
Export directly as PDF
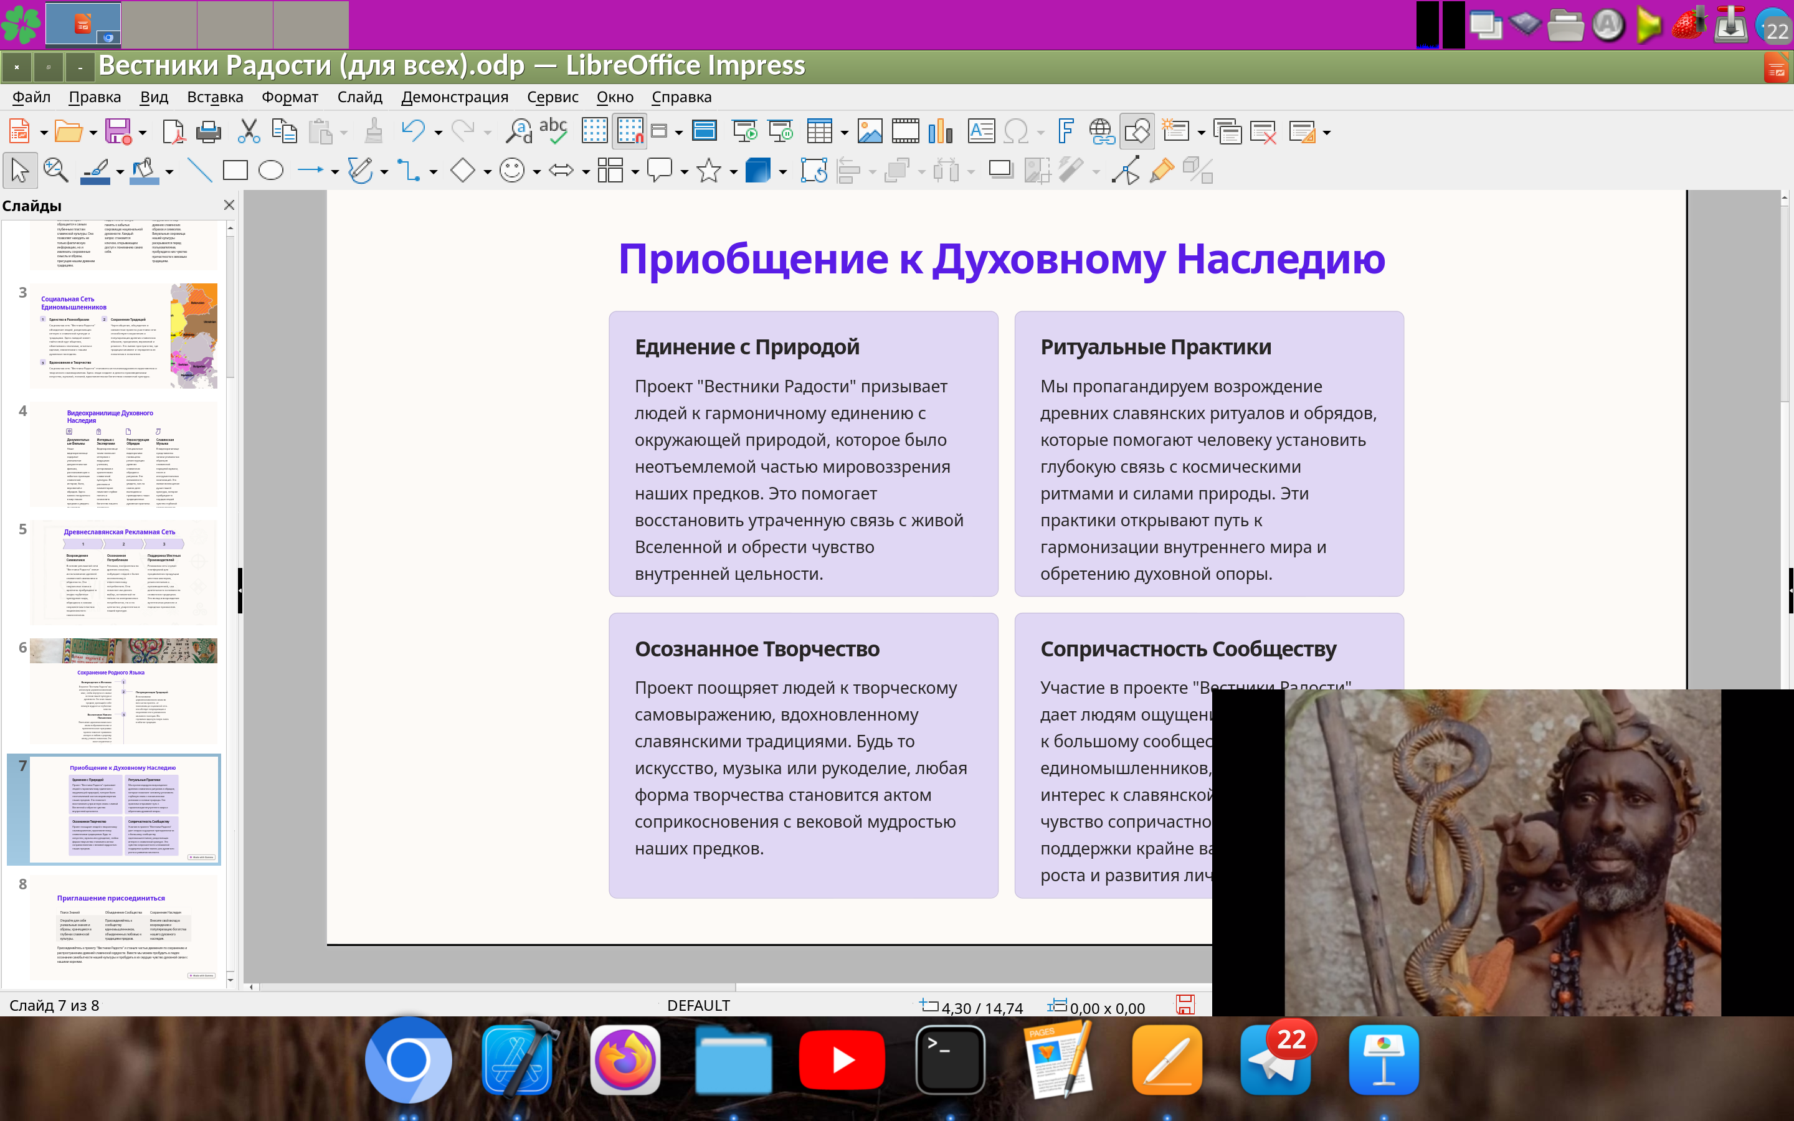[x=173, y=132]
